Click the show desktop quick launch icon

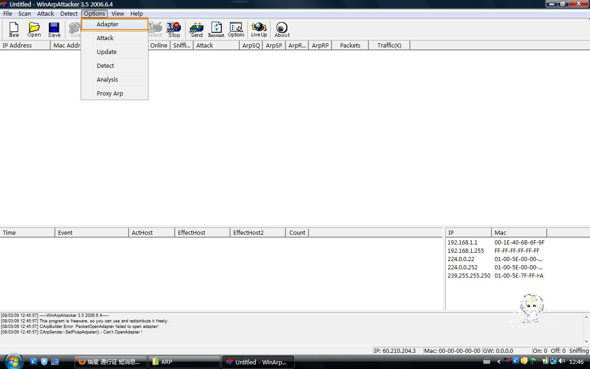[55, 362]
